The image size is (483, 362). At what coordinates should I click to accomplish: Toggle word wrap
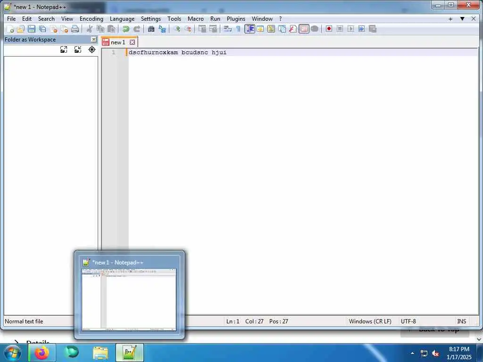tap(228, 29)
